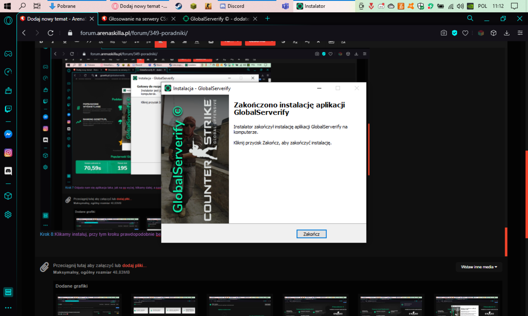Image resolution: width=528 pixels, height=316 pixels.
Task: Reload the page with refresh button
Action: tap(51, 33)
